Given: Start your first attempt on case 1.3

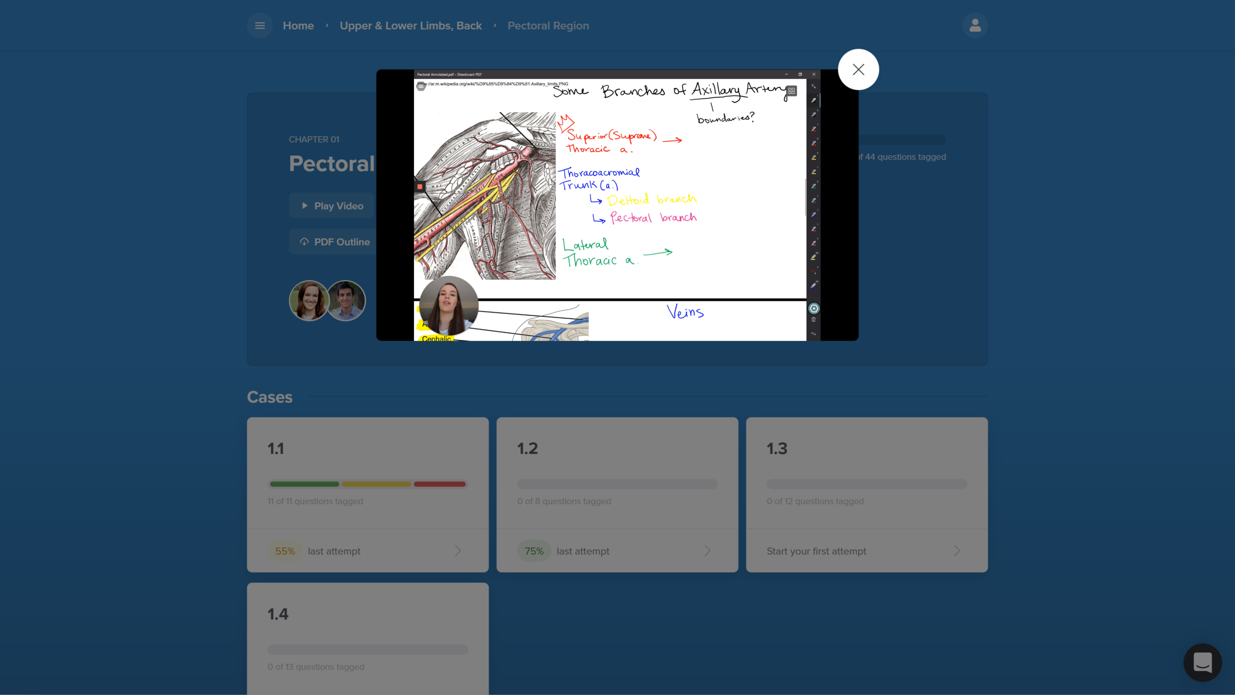Looking at the screenshot, I should pyautogui.click(x=816, y=551).
